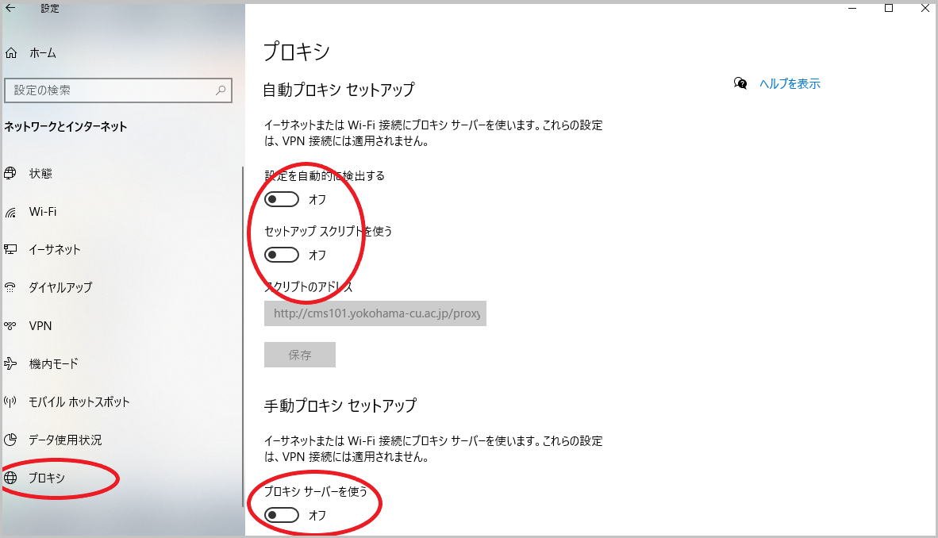Viewport: 938px width, 538px height.
Task: Open Wi-Fi settings via its icon
Action: pos(10,213)
